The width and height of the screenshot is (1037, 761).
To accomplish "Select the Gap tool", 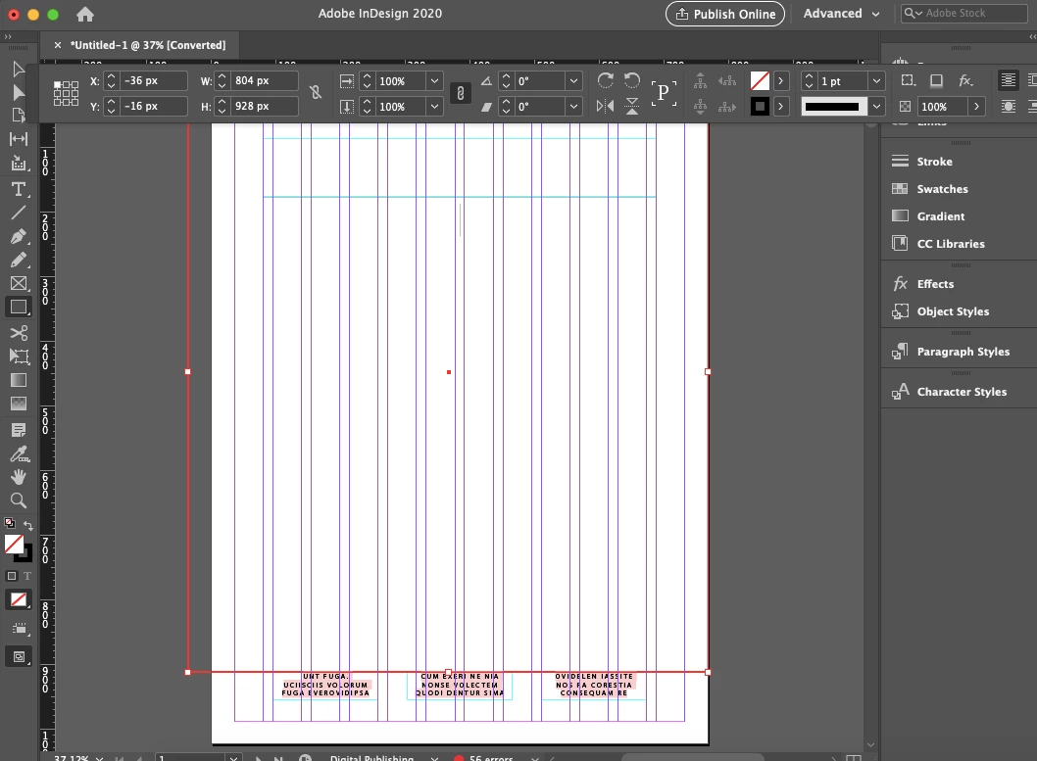I will 19,139.
